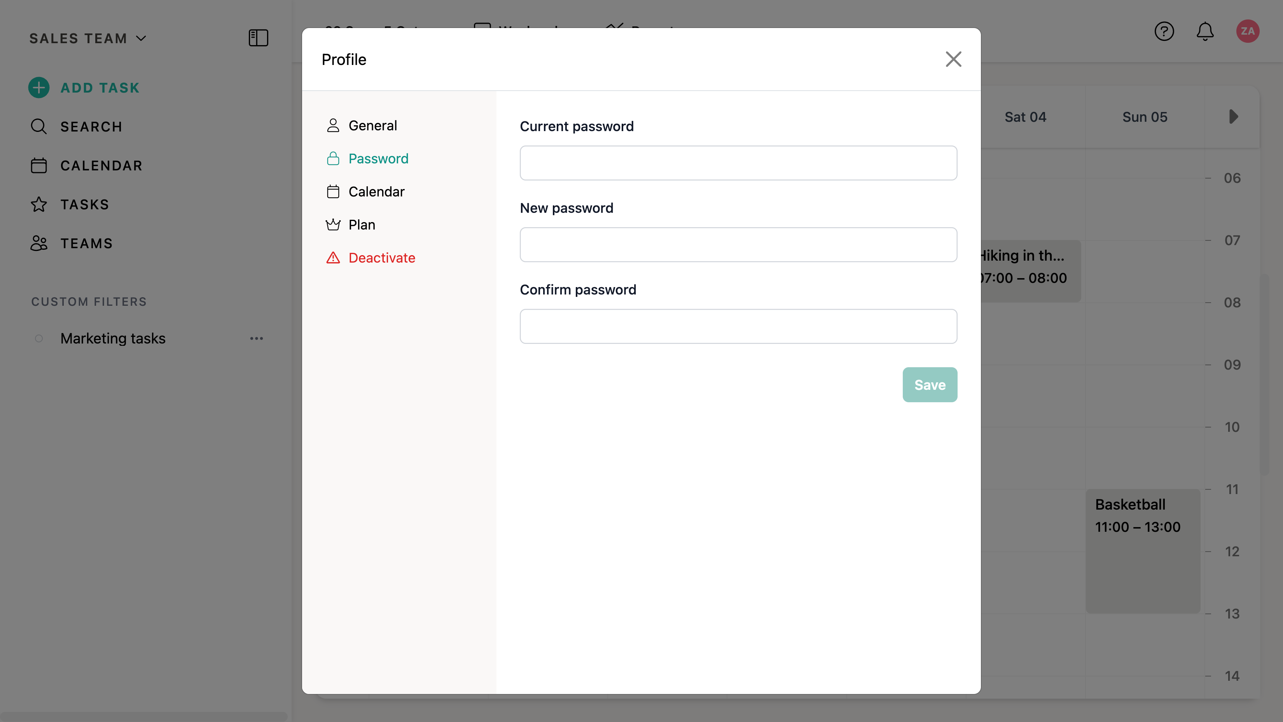Open the help question mark icon
1283x722 pixels.
tap(1164, 32)
